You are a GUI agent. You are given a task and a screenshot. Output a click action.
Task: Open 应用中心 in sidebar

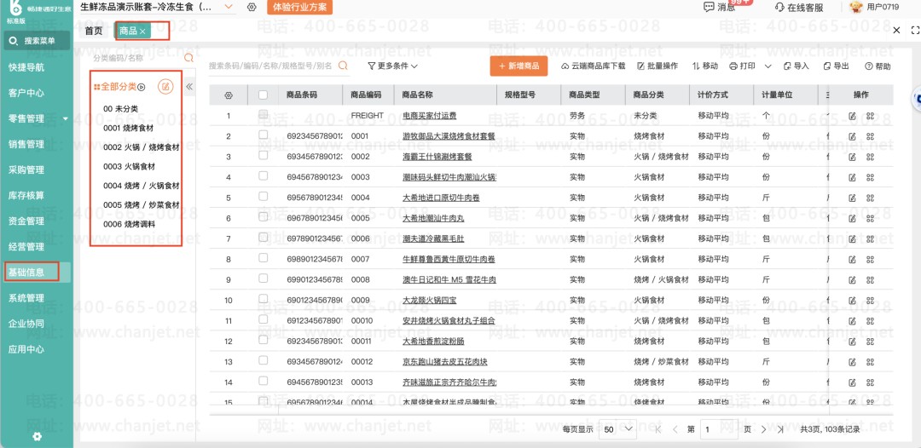26,349
